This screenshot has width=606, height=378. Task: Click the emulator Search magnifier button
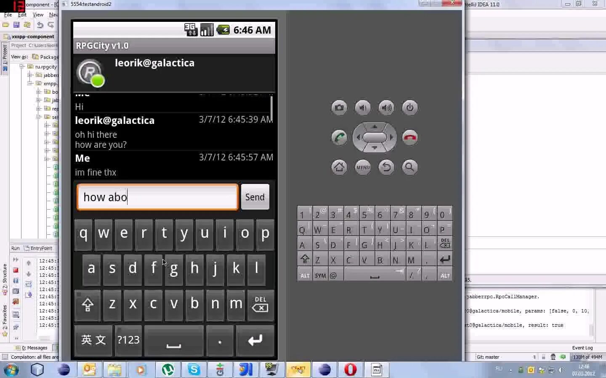click(x=410, y=167)
